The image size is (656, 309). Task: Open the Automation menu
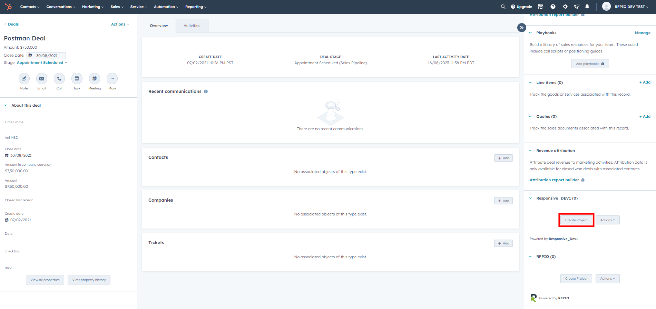(x=166, y=7)
